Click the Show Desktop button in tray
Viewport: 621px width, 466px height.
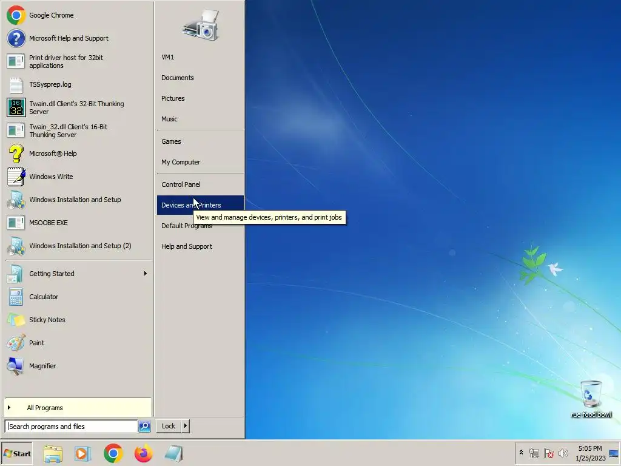[x=614, y=453]
